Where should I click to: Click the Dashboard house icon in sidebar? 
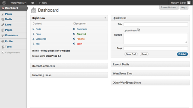click(x=3, y=8)
